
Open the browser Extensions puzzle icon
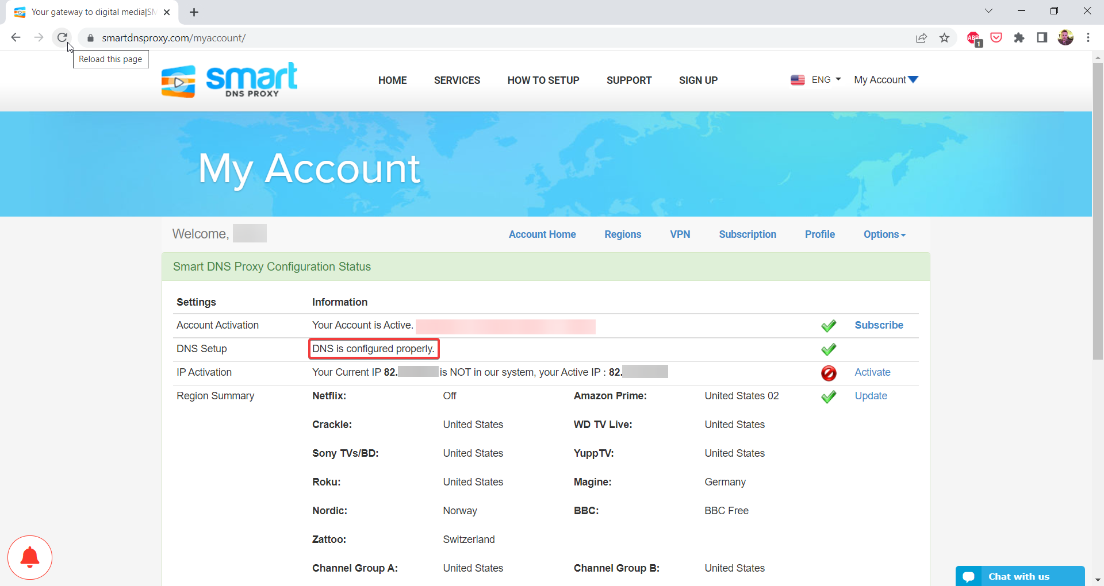coord(1019,38)
